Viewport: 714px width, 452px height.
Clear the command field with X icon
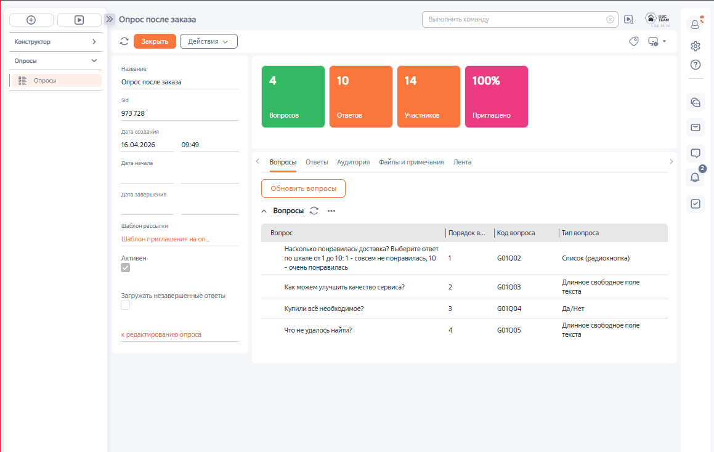pos(610,20)
